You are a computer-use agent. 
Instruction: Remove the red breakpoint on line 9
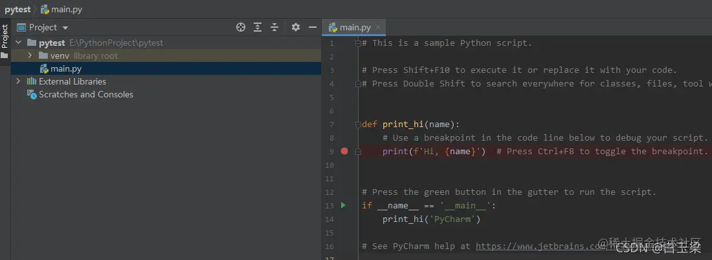344,151
